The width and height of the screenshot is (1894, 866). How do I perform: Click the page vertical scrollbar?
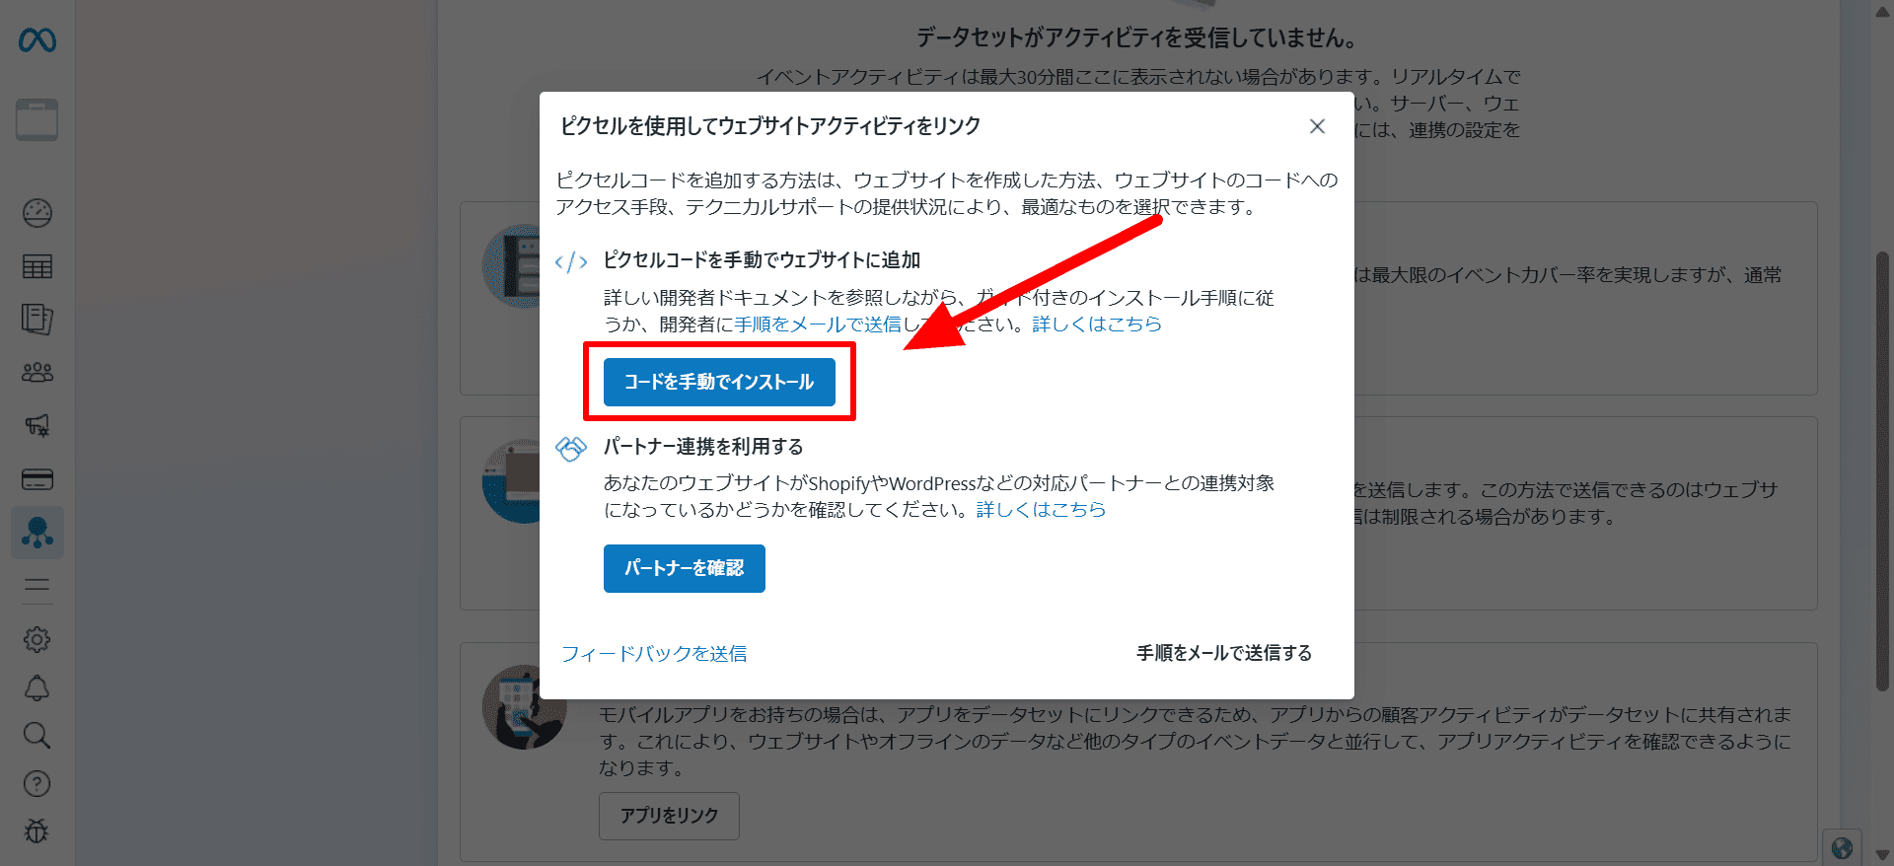pos(1882,471)
